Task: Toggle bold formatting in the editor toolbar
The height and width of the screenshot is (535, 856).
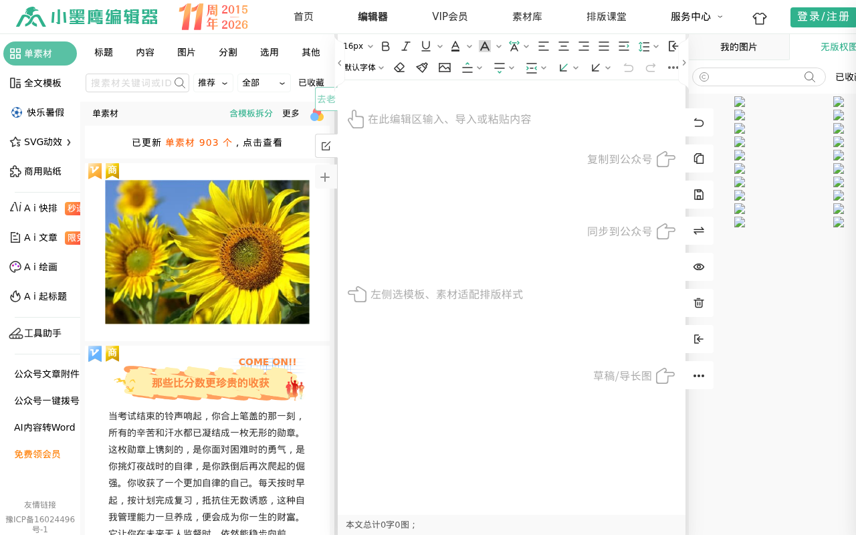Action: pyautogui.click(x=385, y=46)
